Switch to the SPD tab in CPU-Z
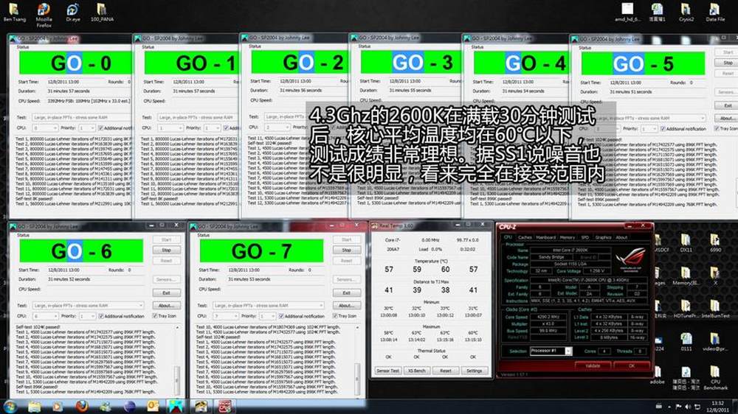738x414 pixels. coord(585,237)
